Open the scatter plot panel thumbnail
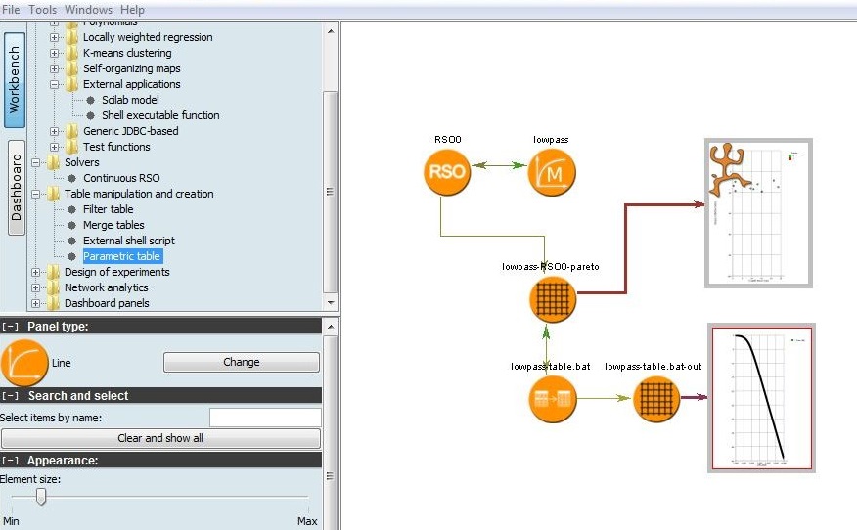Screen dimensions: 857x530 (x=759, y=213)
